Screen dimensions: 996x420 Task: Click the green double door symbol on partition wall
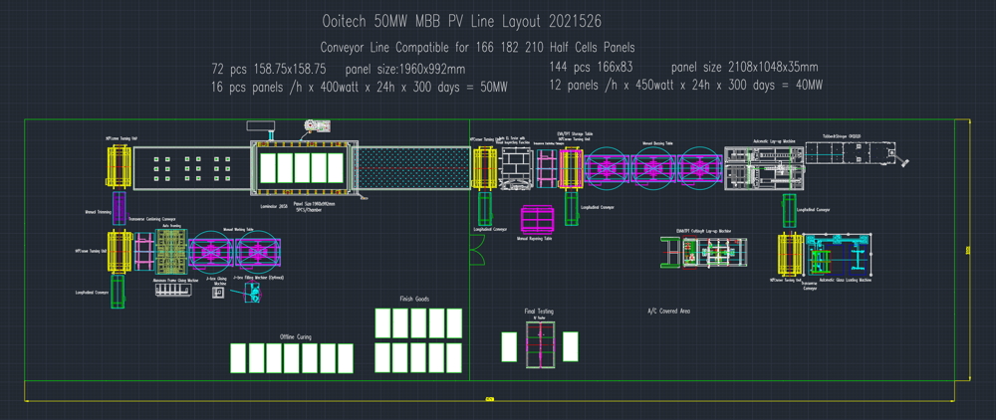click(x=476, y=250)
